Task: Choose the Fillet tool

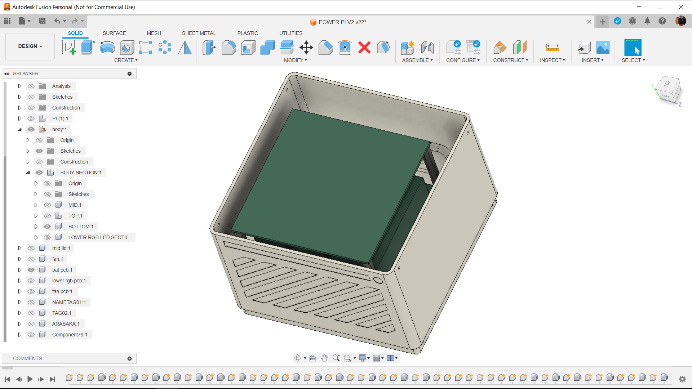Action: coord(229,47)
